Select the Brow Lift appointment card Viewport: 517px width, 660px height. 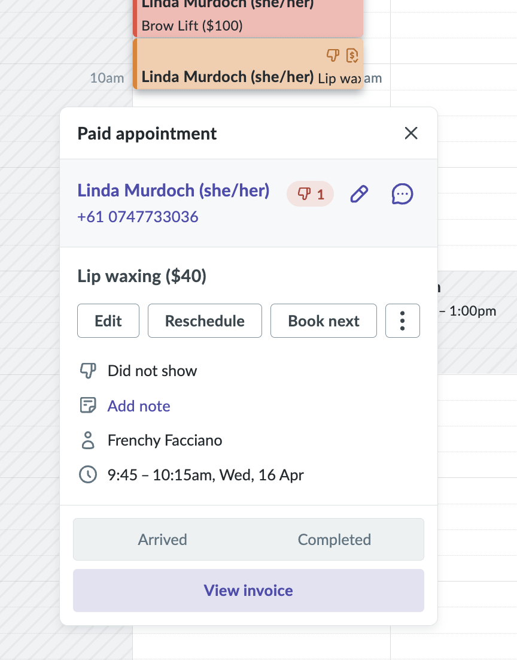(248, 18)
